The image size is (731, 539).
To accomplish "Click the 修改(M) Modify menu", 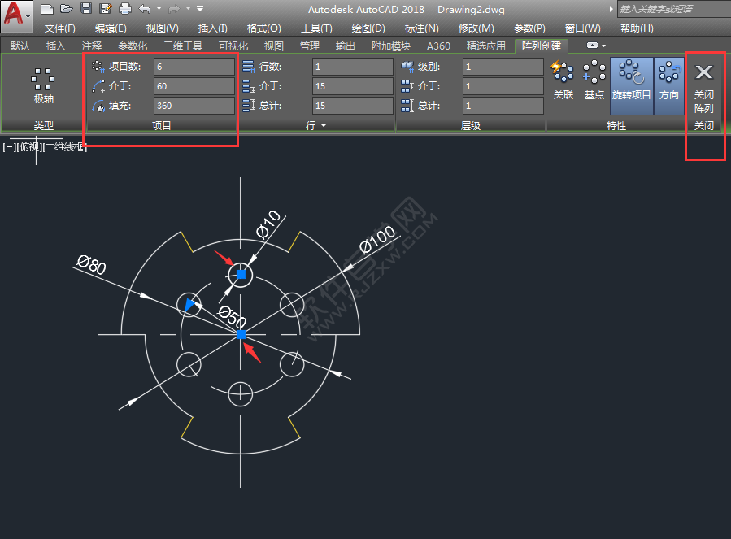I will pos(476,28).
